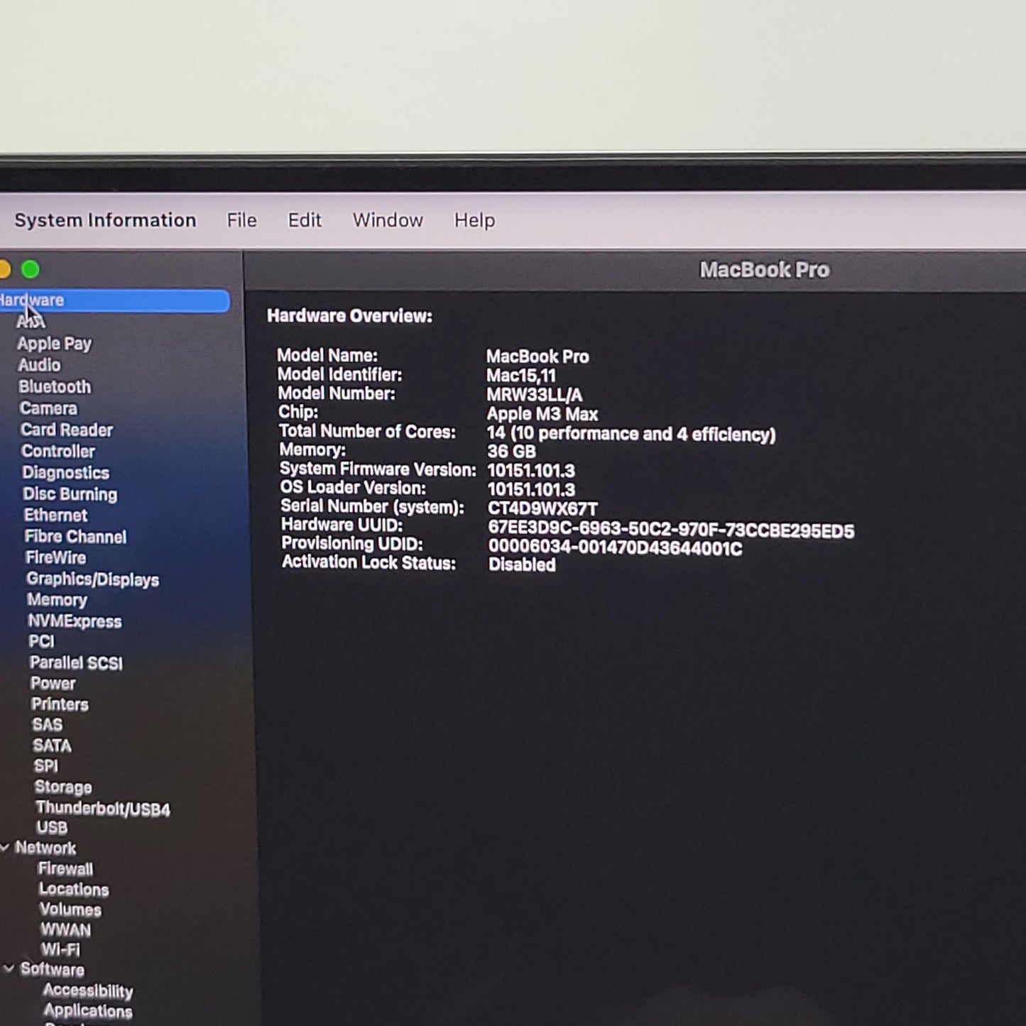
Task: Open the Help menu
Action: [474, 221]
